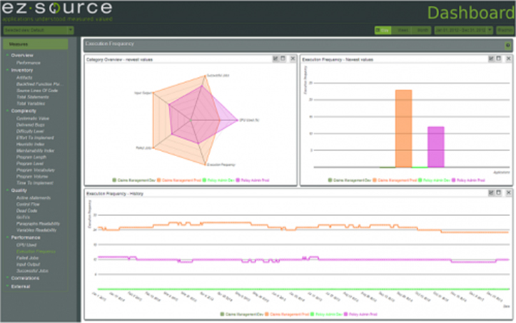This screenshot has height=323, width=516.
Task: Open Program Vocabulary measure
Action: pos(36,170)
